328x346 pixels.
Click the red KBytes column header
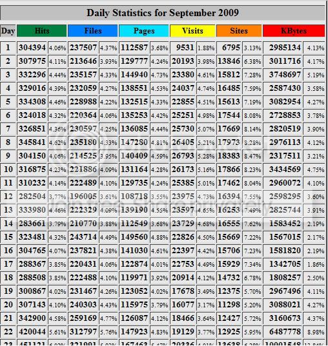tap(294, 31)
